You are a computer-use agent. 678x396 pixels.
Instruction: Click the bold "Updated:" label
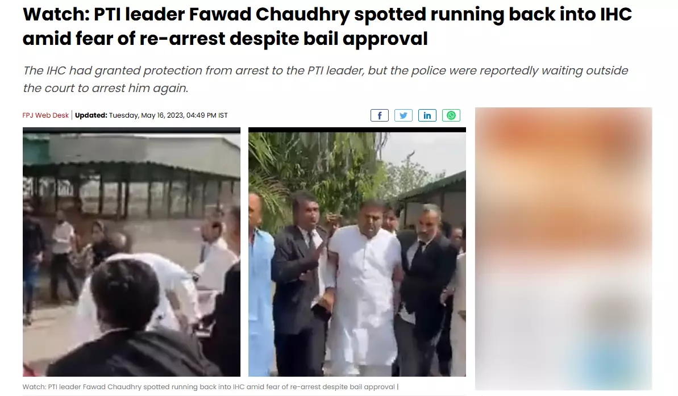click(x=91, y=115)
